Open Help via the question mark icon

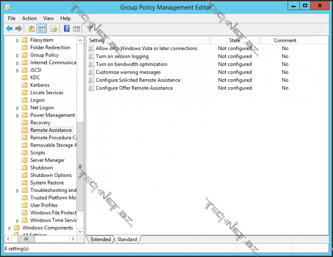[67, 29]
